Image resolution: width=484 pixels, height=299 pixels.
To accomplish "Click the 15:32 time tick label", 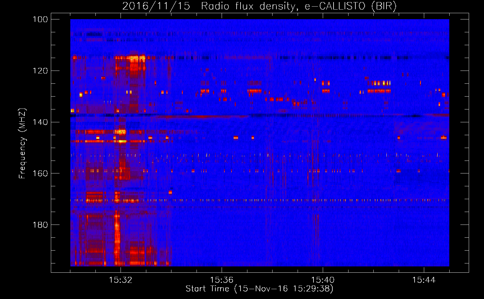I will coord(121,280).
